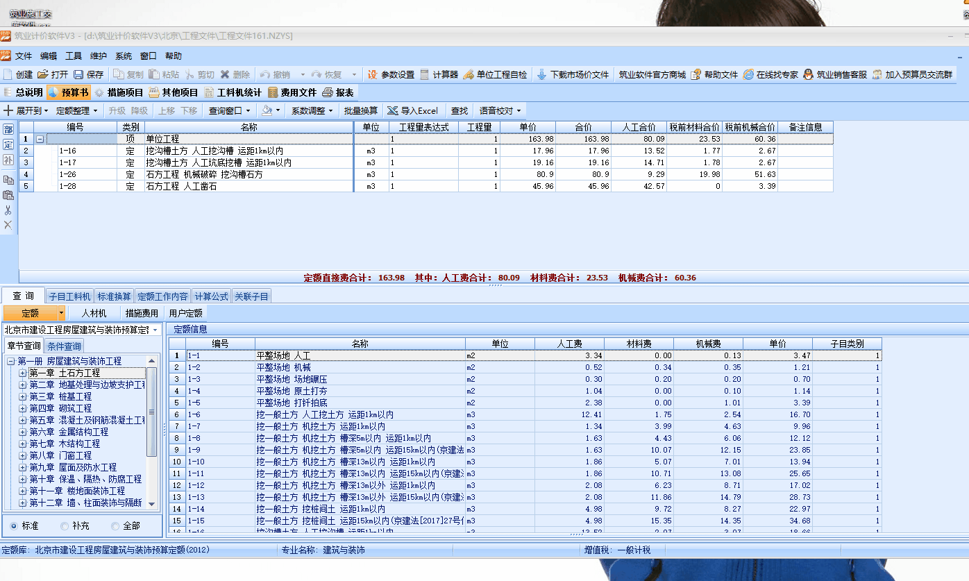This screenshot has width=969, height=581.
Task: Click the scissors cut icon in left sidebar
Action: pos(8,210)
